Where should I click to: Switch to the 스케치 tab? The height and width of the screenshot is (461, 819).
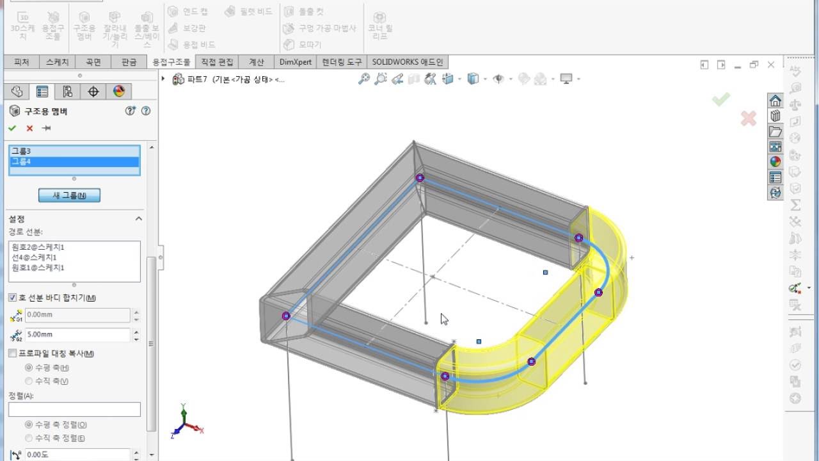pyautogui.click(x=57, y=62)
